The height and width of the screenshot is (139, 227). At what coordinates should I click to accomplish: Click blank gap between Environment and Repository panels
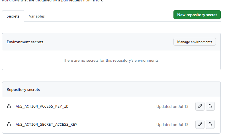(111, 76)
